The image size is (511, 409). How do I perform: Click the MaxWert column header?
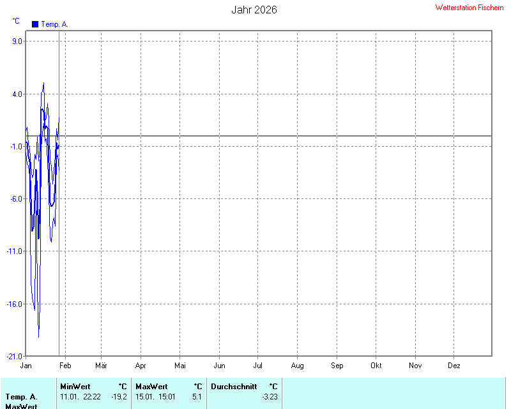click(x=151, y=387)
